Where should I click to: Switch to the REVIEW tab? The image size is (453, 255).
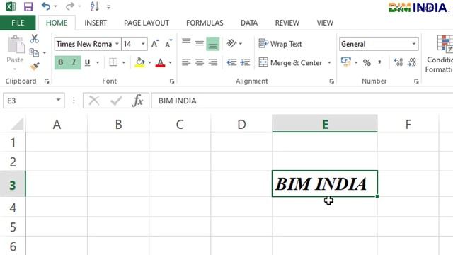click(x=287, y=23)
